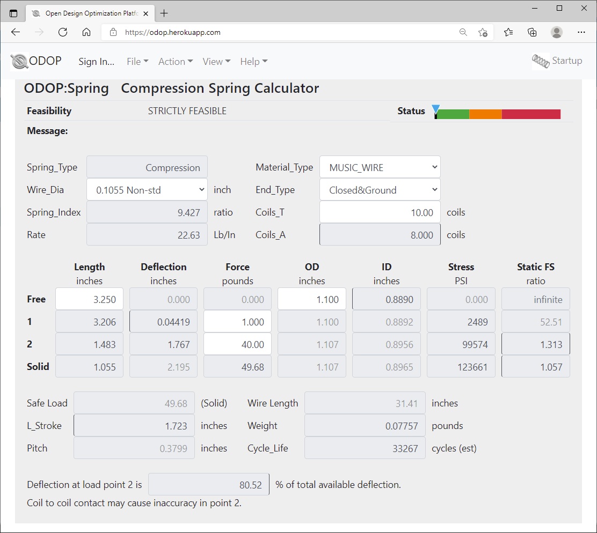Click the Startup link
Viewport: 597px width, 533px height.
[x=567, y=61]
